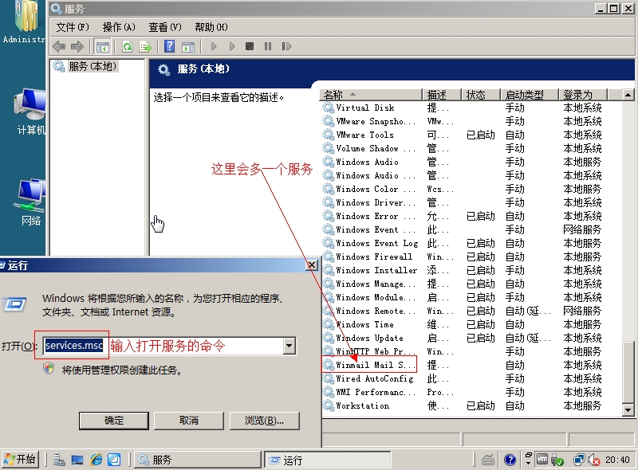Sort services by 启动类型 column header
Image resolution: width=638 pixels, height=470 pixels.
[x=529, y=95]
